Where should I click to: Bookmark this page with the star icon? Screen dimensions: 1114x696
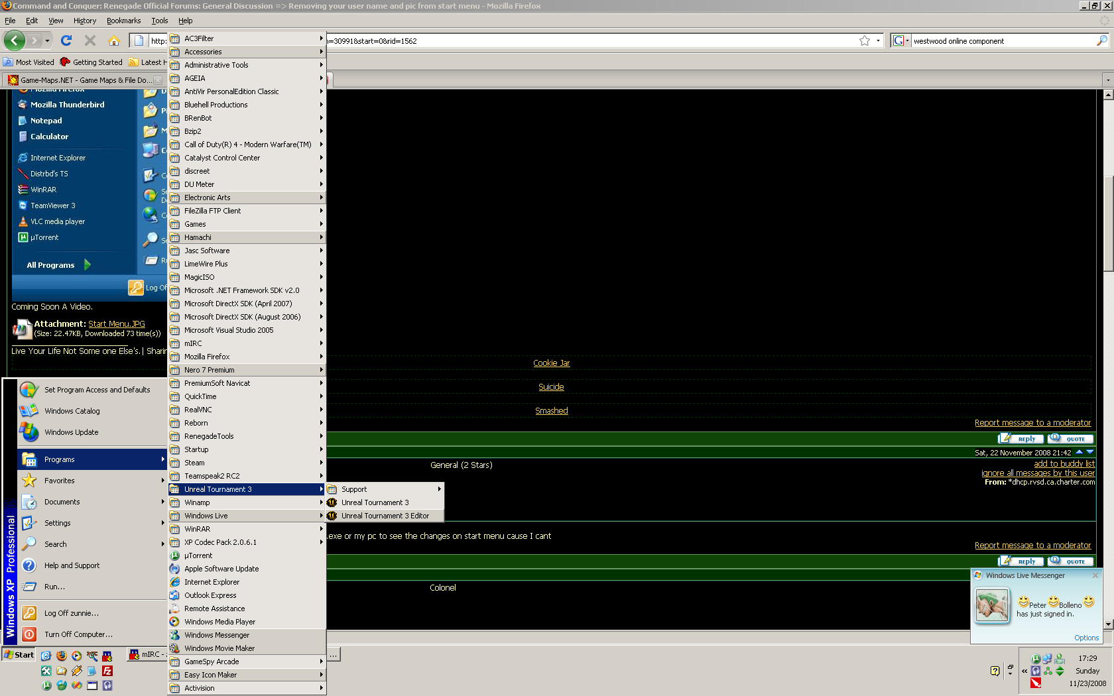point(864,41)
